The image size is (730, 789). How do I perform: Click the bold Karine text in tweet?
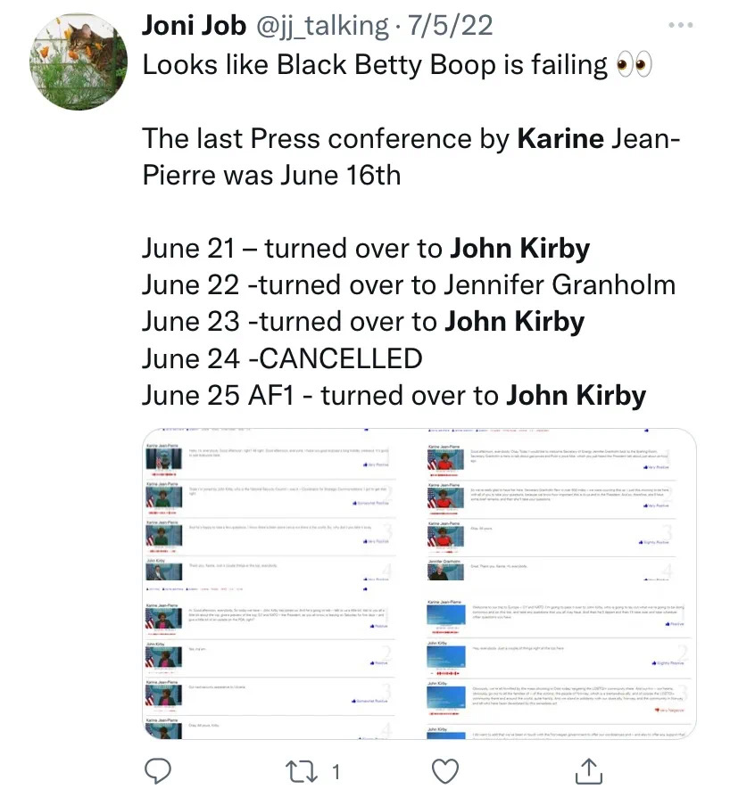click(x=560, y=138)
